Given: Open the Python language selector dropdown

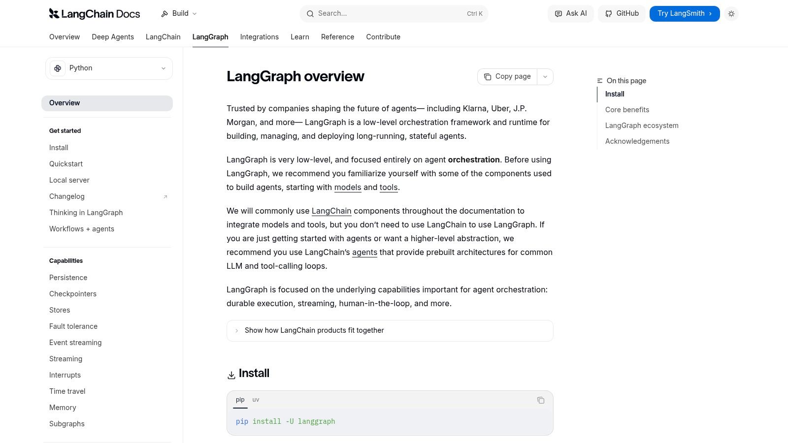Looking at the screenshot, I should [x=109, y=68].
